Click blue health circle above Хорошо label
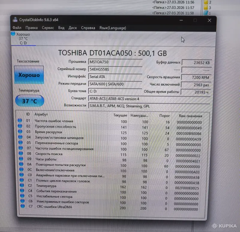 (13, 34)
